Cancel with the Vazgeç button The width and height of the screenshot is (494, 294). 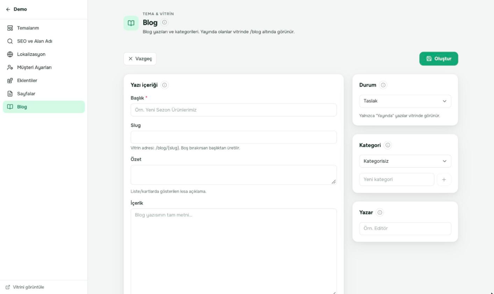tap(140, 59)
